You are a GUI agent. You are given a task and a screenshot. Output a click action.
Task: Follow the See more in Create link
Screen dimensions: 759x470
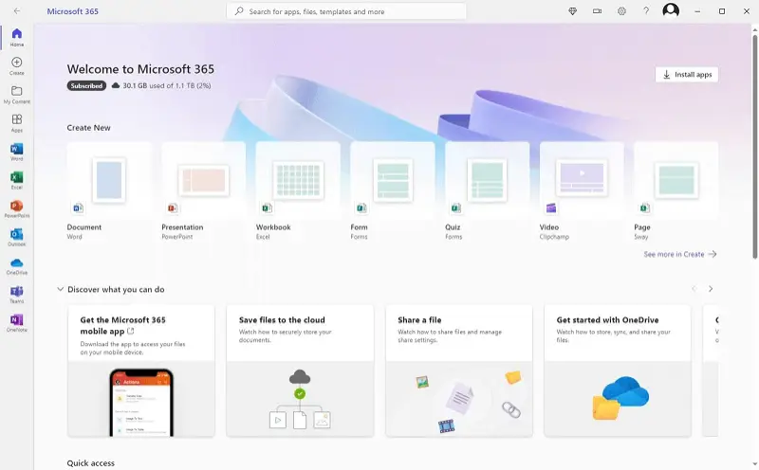(680, 254)
